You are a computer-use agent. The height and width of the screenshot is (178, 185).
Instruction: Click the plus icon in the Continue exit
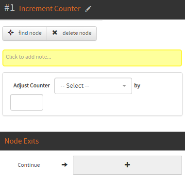(x=127, y=165)
